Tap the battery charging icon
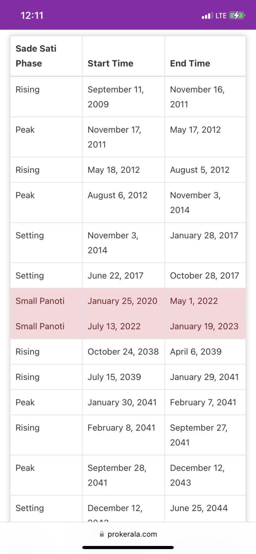This screenshot has width=256, height=554. (237, 15)
